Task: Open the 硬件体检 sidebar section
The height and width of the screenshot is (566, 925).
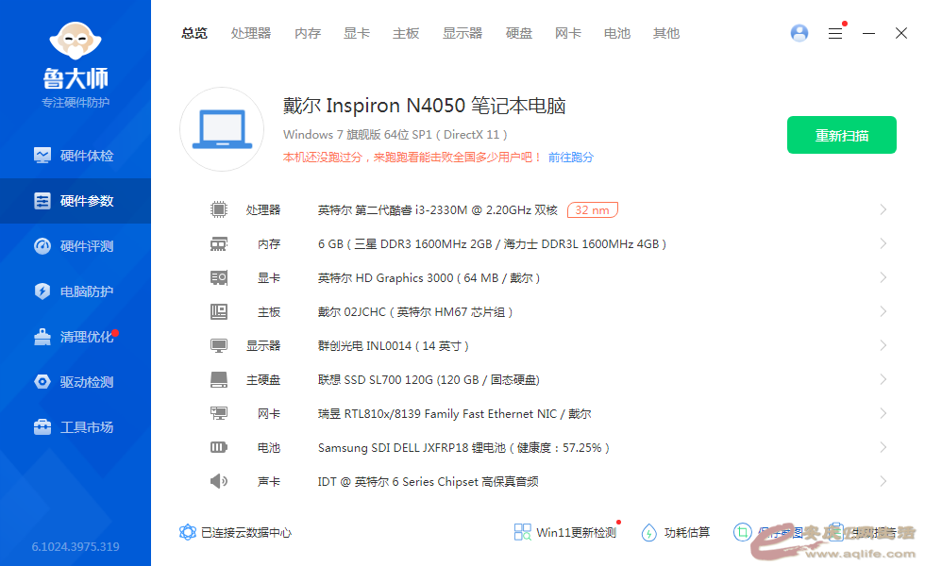Action: coord(76,156)
